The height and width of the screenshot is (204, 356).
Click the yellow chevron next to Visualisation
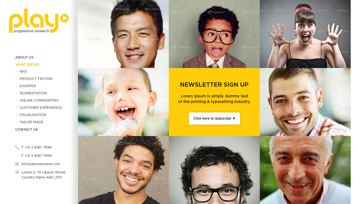pos(16,115)
